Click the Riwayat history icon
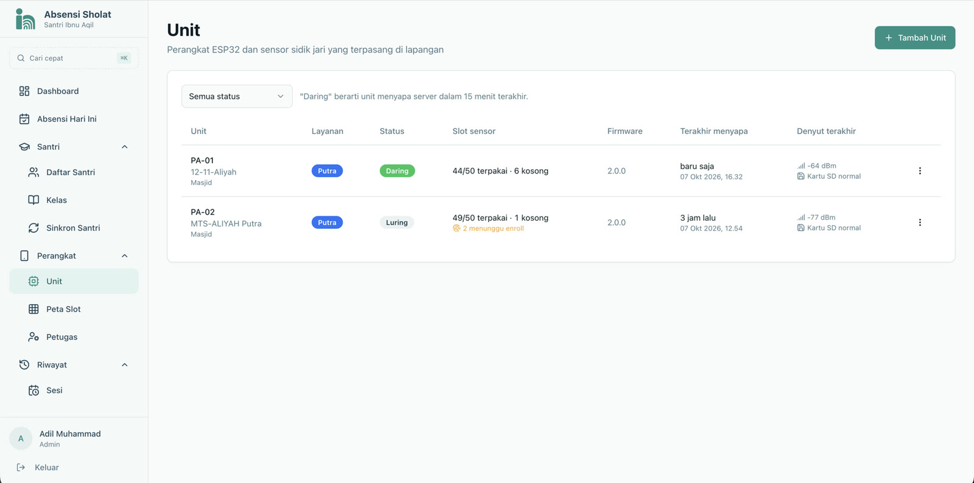 (24, 365)
